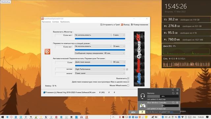Click the yellow sticky note tray icon
211x119 pixels.
[146, 117]
